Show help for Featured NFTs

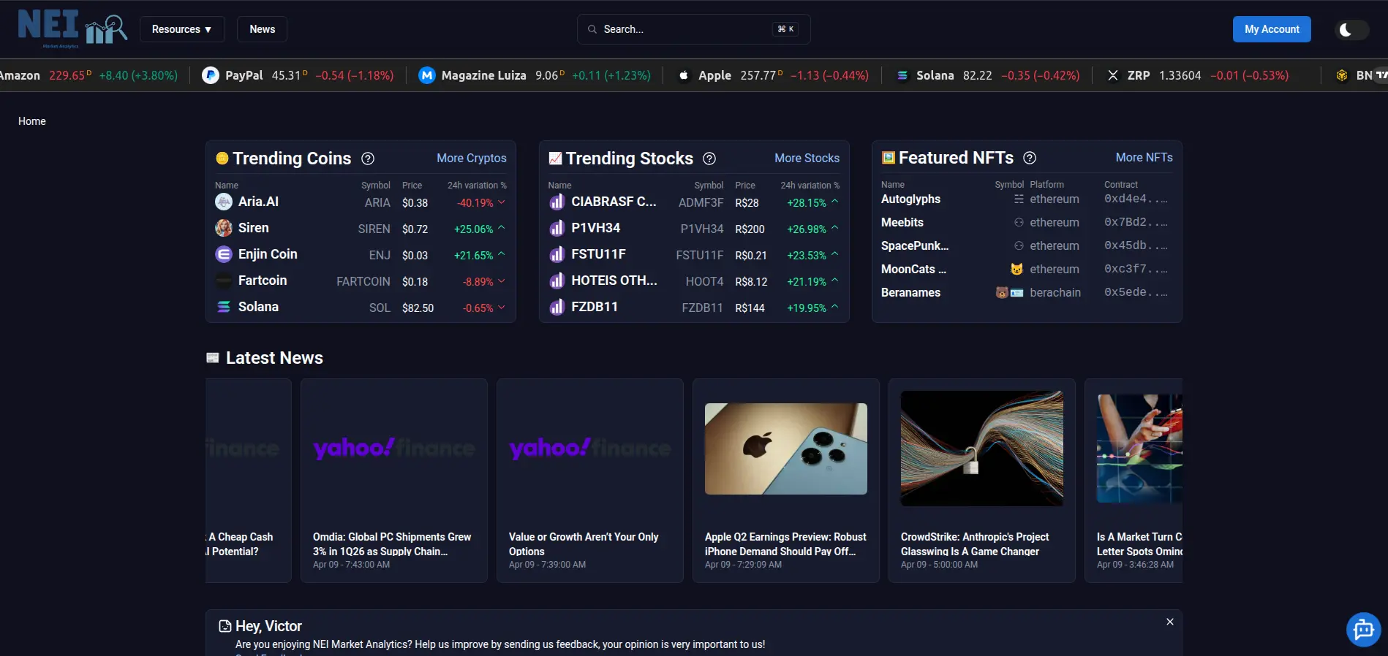pos(1030,158)
